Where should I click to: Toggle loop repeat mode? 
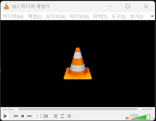(x=62, y=116)
